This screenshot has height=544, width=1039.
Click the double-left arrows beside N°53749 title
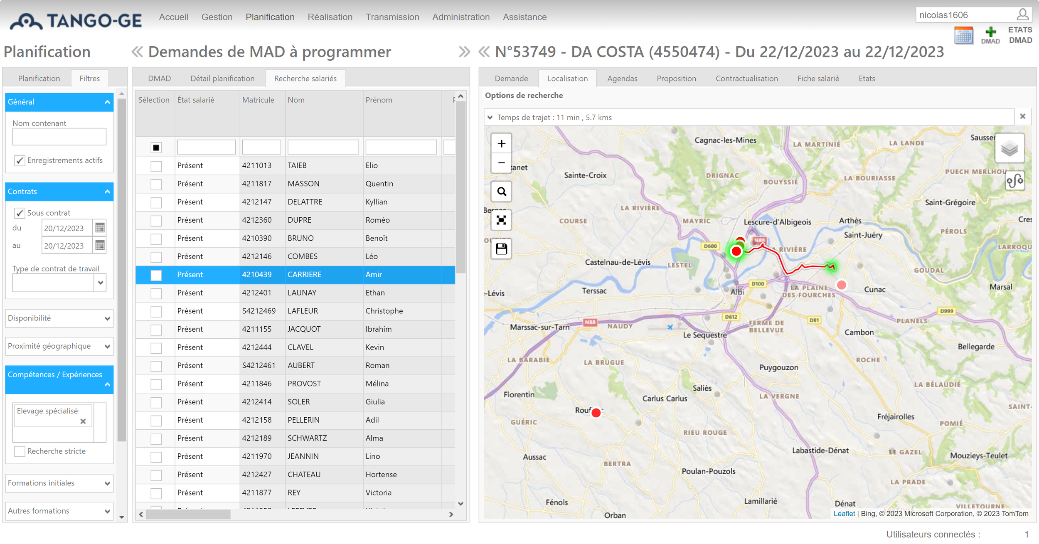(x=484, y=52)
